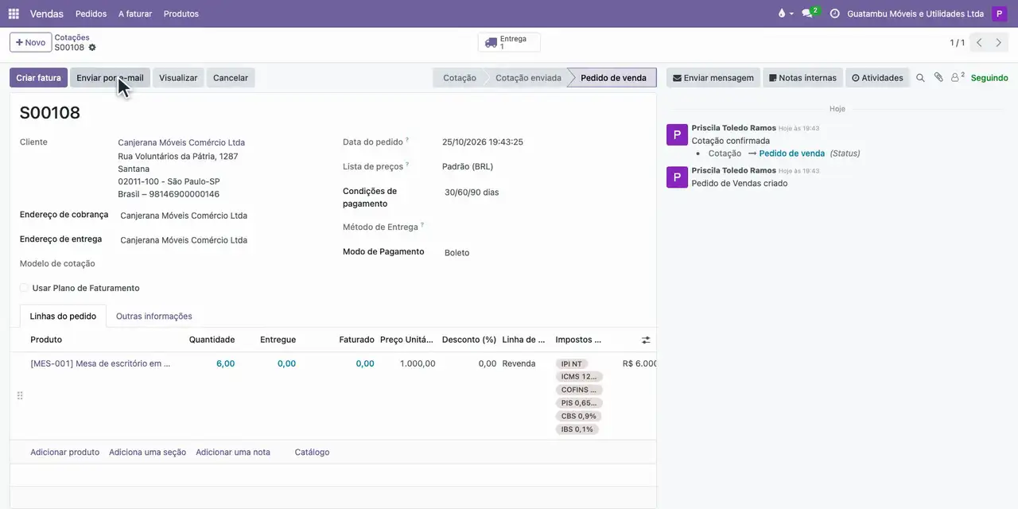Image resolution: width=1018 pixels, height=509 pixels.
Task: Click Priscila avatar on Pedido de Vendas criado
Action: [x=677, y=177]
